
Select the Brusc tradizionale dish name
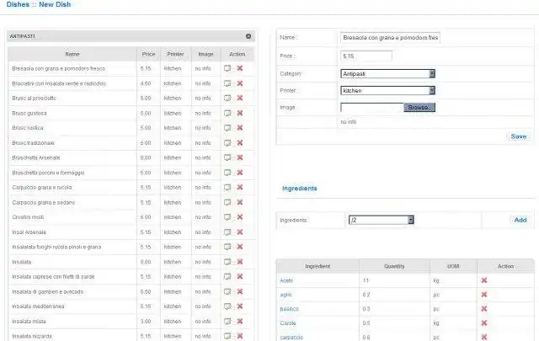tap(33, 142)
